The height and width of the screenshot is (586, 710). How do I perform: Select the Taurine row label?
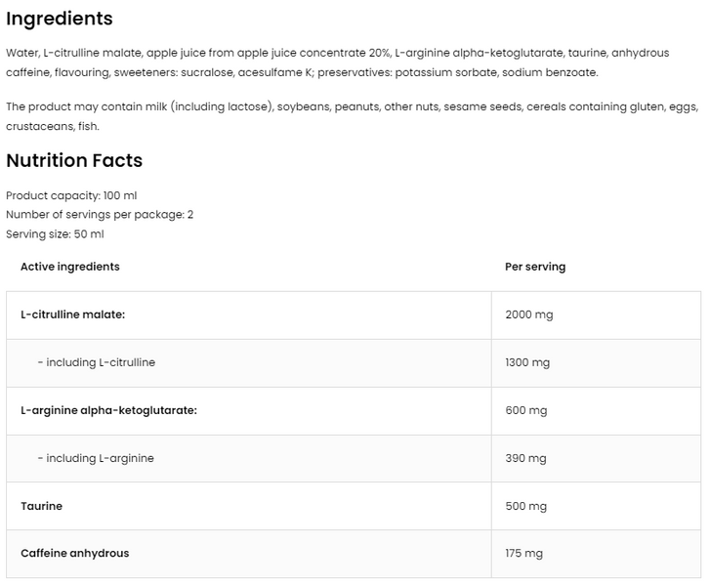[42, 506]
